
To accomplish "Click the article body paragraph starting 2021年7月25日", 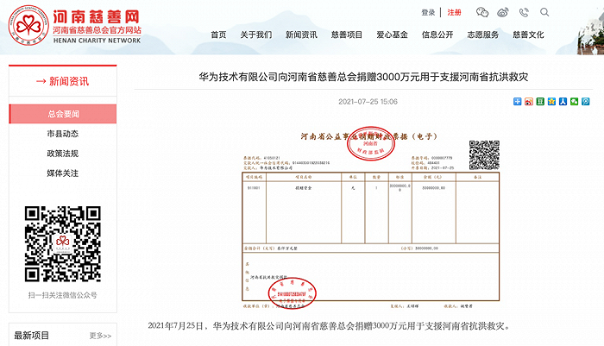I will pos(330,326).
